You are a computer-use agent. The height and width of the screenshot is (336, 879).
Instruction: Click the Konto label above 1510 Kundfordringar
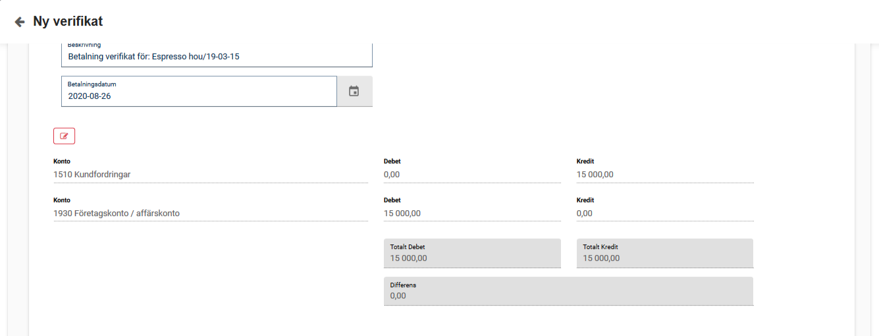click(x=62, y=161)
